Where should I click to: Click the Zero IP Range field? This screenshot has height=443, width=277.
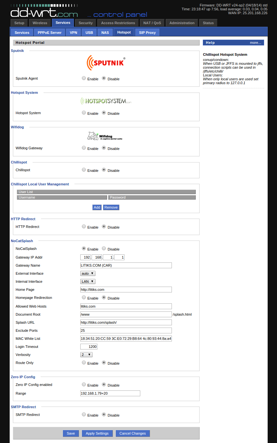pyautogui.click(x=110, y=393)
